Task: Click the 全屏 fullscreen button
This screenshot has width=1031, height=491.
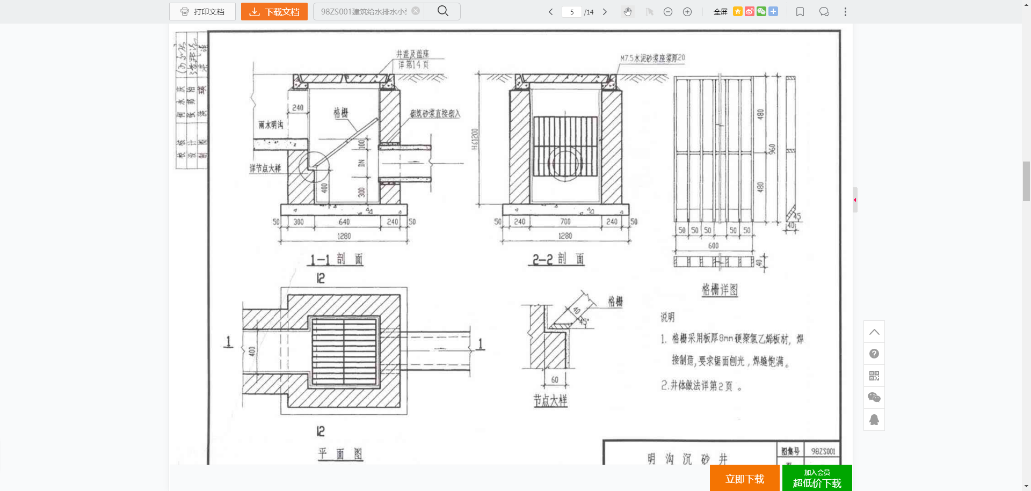Action: 721,12
